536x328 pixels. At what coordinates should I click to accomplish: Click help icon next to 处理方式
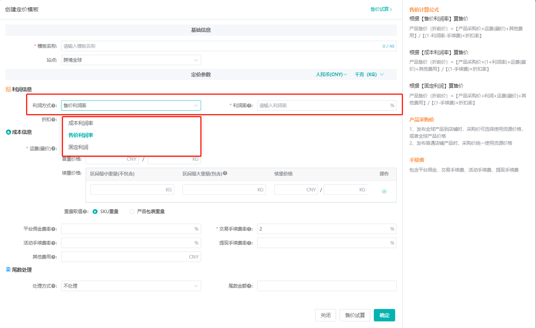coord(53,286)
